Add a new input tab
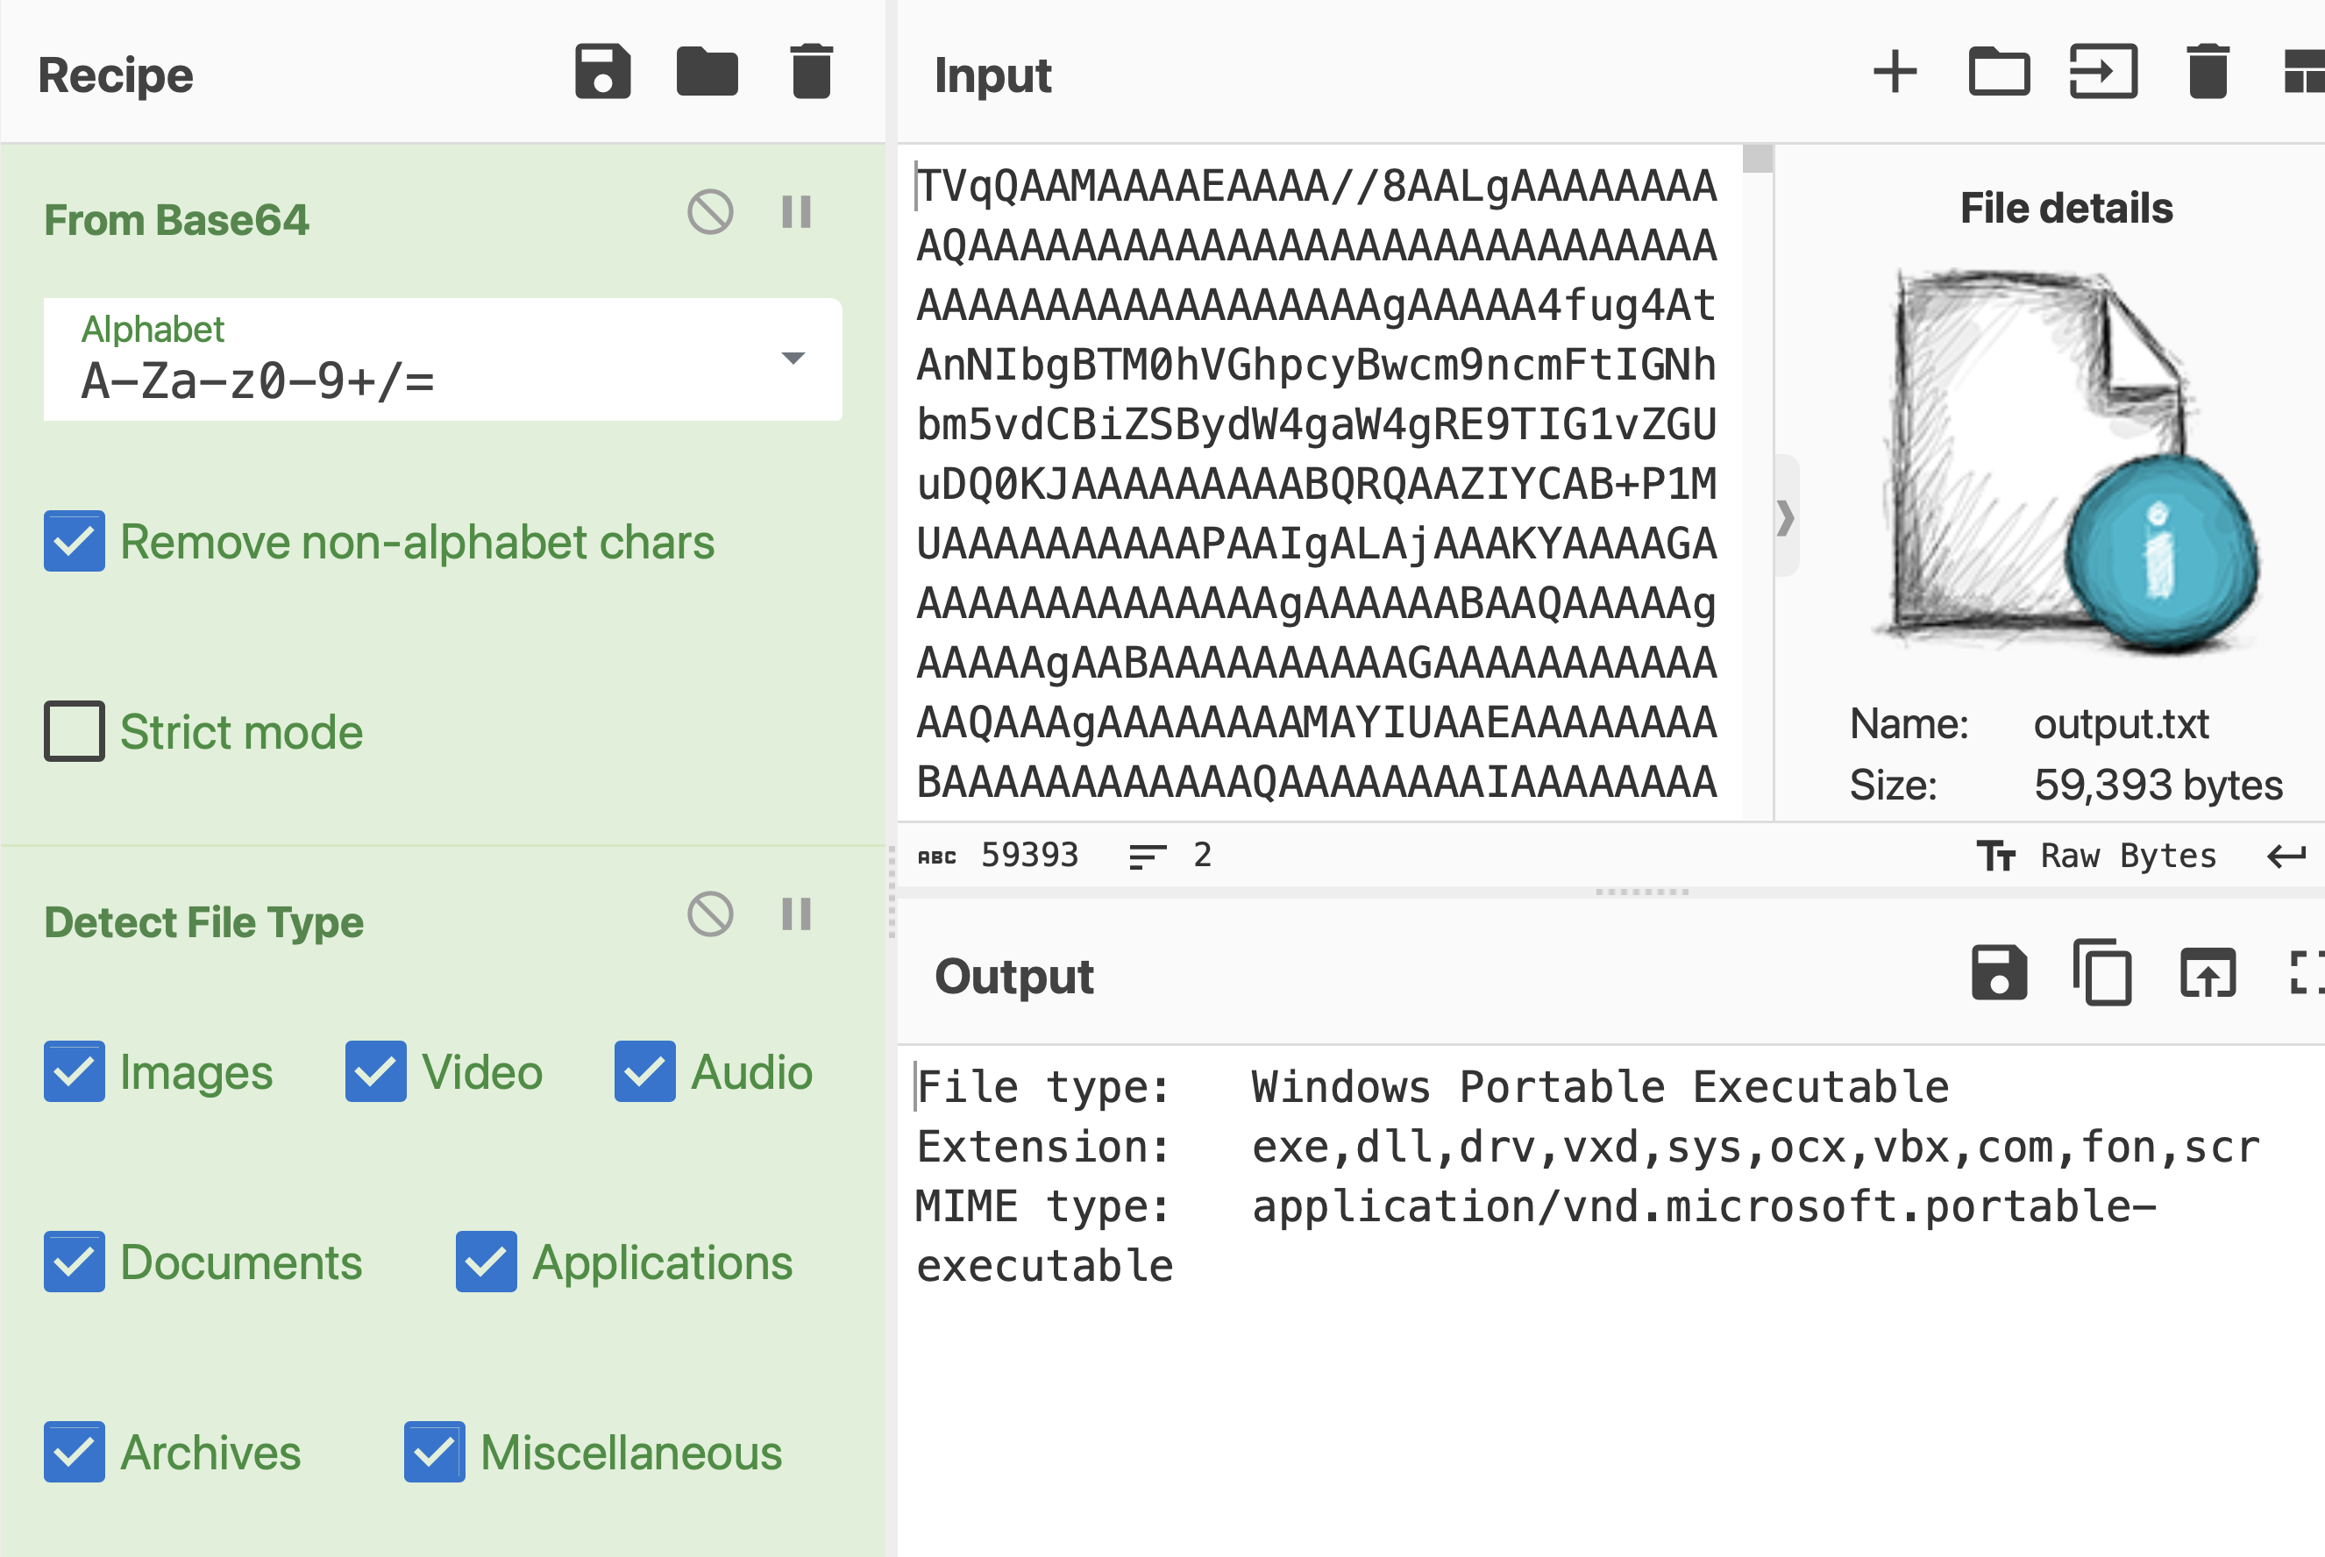Screen dimensions: 2325x1557 (x=1895, y=73)
